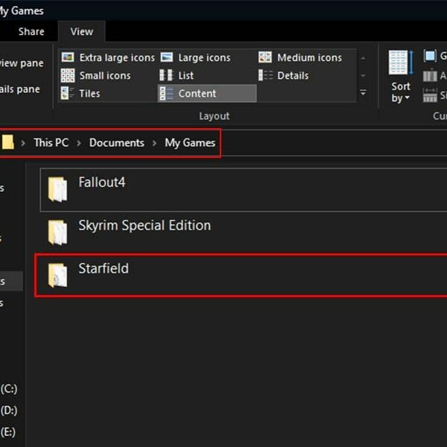Choose Content layout option
This screenshot has height=447, width=447.
click(207, 94)
